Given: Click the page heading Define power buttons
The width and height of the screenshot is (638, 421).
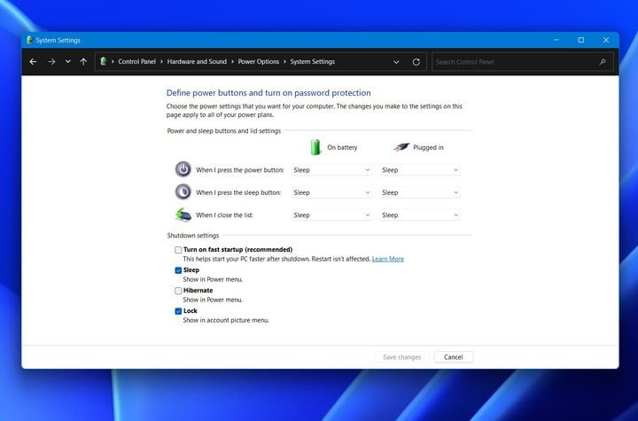Looking at the screenshot, I should coord(268,93).
